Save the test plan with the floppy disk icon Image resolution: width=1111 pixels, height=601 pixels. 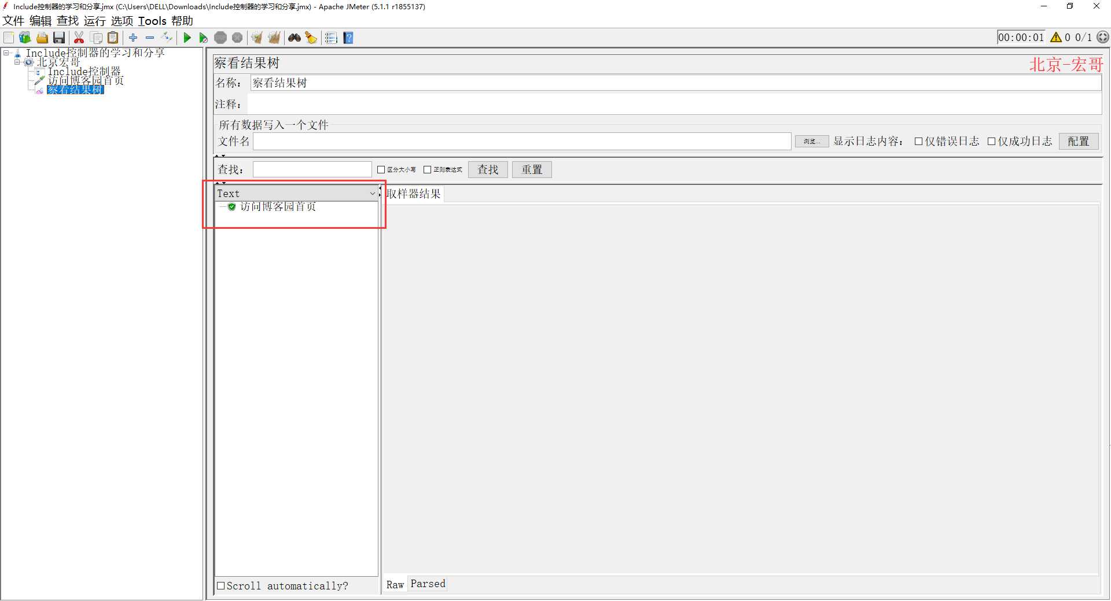point(59,38)
